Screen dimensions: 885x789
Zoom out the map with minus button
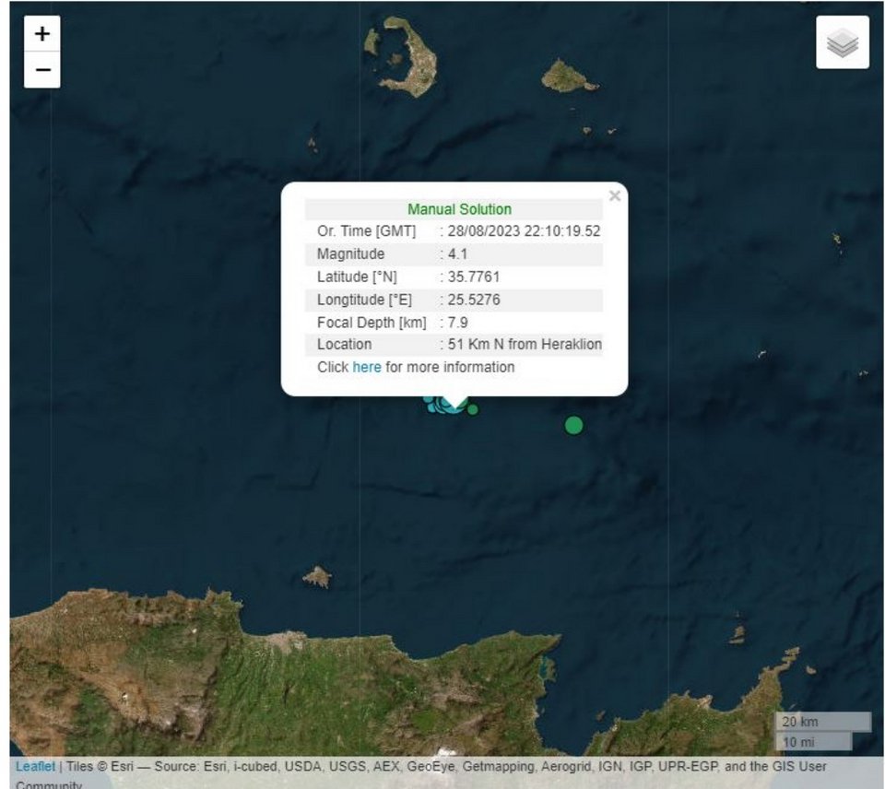pyautogui.click(x=42, y=70)
